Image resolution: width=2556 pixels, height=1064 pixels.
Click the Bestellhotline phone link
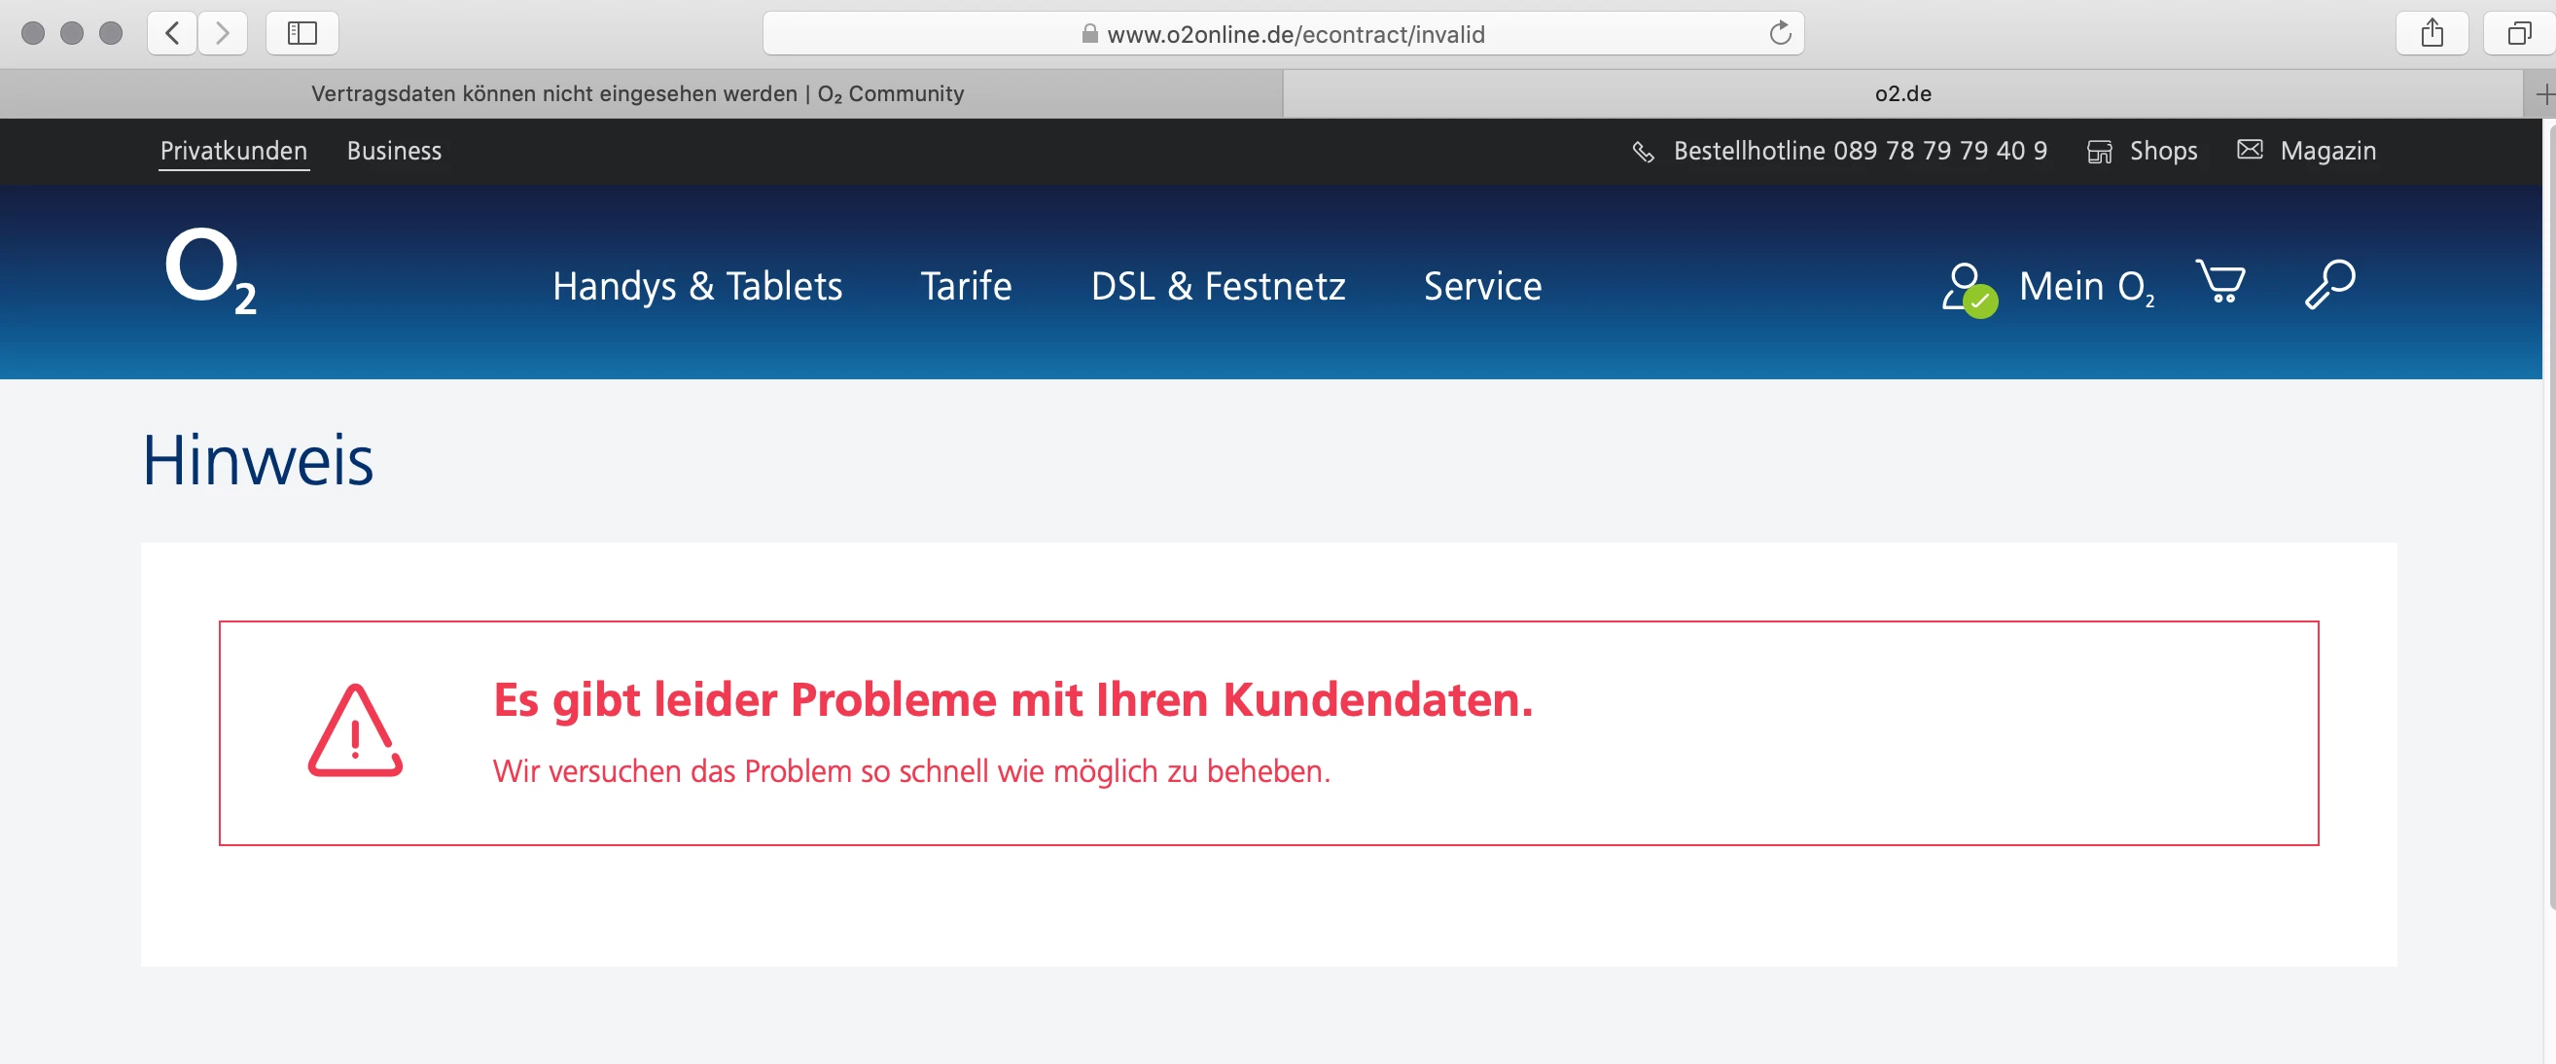pos(1859,151)
